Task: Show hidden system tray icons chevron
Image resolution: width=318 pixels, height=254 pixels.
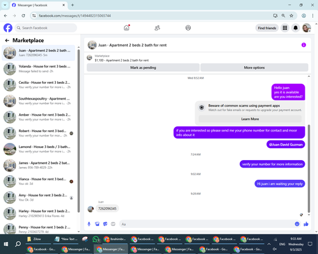Action: click(269, 244)
